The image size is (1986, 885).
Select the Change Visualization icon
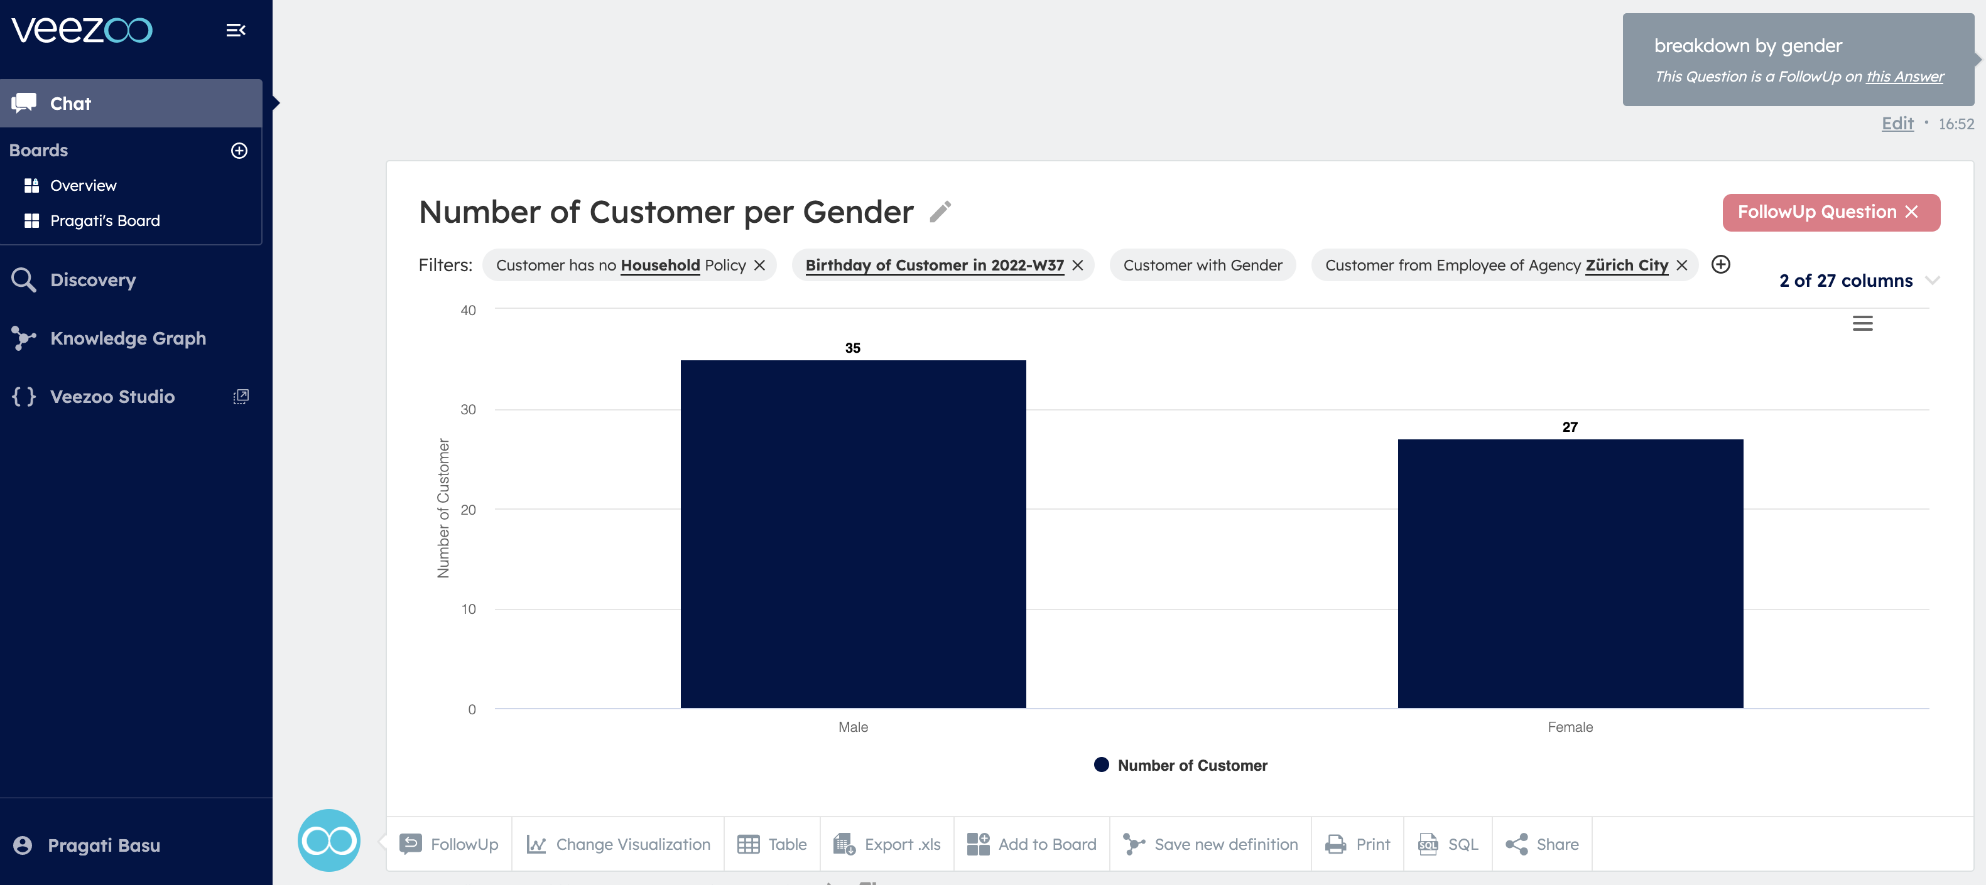tap(536, 844)
